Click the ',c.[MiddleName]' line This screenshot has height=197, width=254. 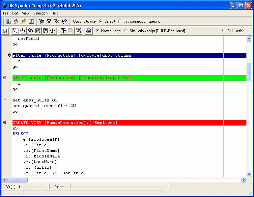[42, 156]
